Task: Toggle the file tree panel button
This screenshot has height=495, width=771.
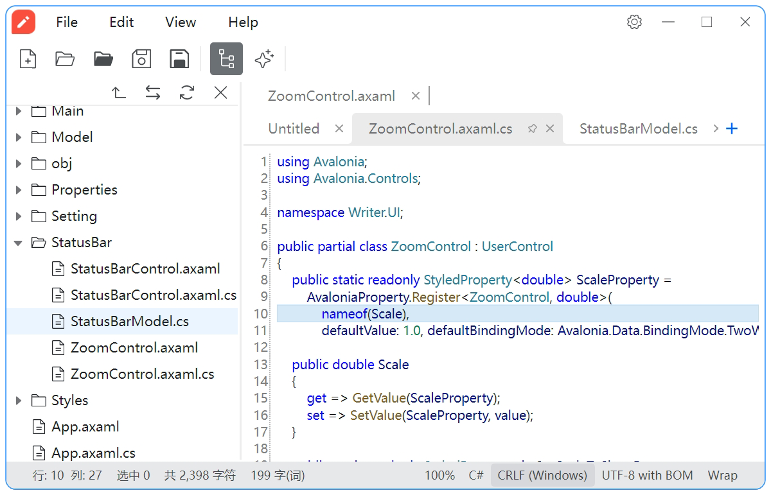Action: (226, 59)
